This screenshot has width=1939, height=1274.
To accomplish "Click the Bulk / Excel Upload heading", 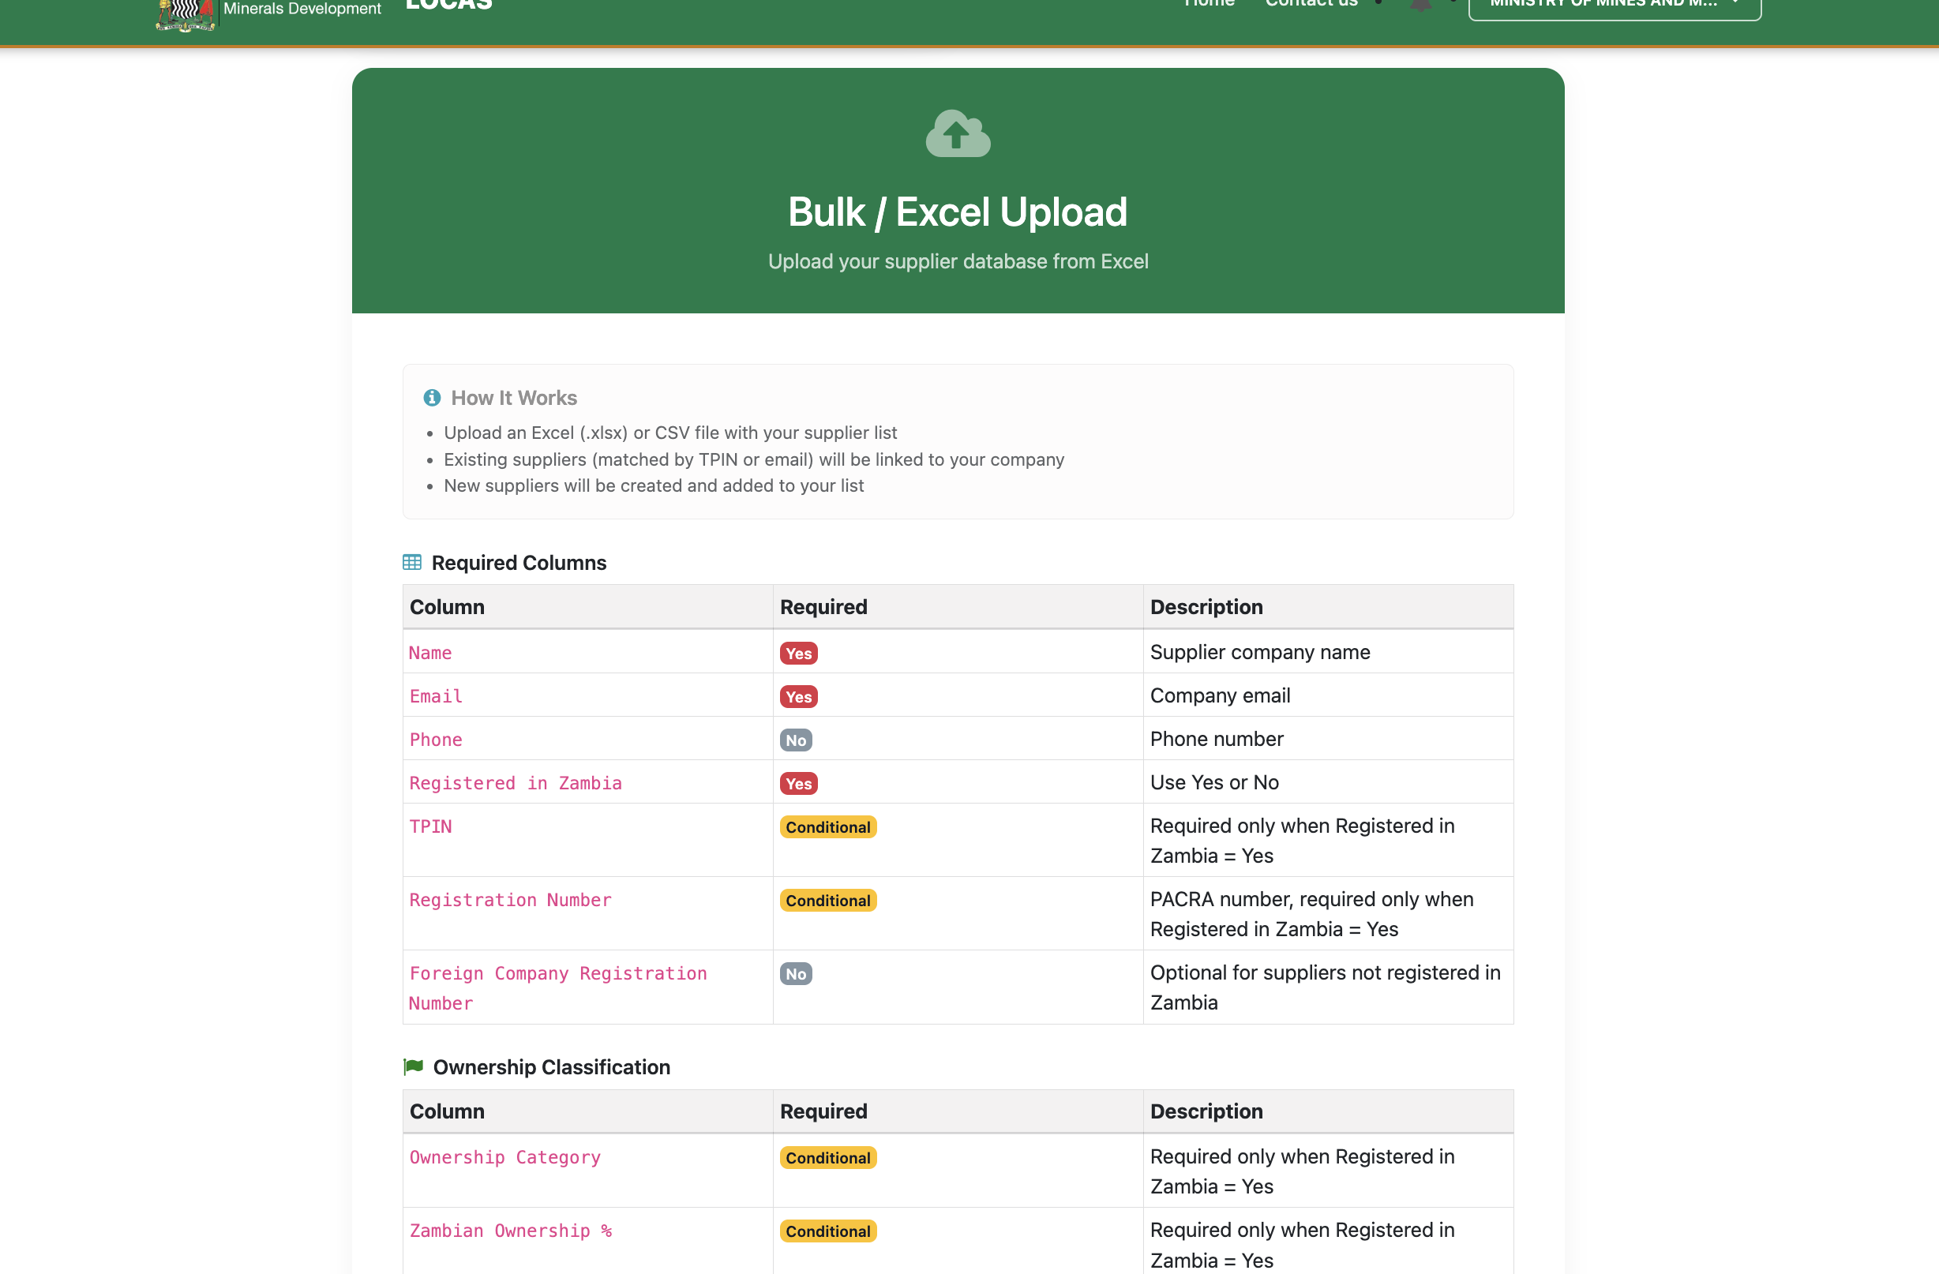I will coord(958,212).
